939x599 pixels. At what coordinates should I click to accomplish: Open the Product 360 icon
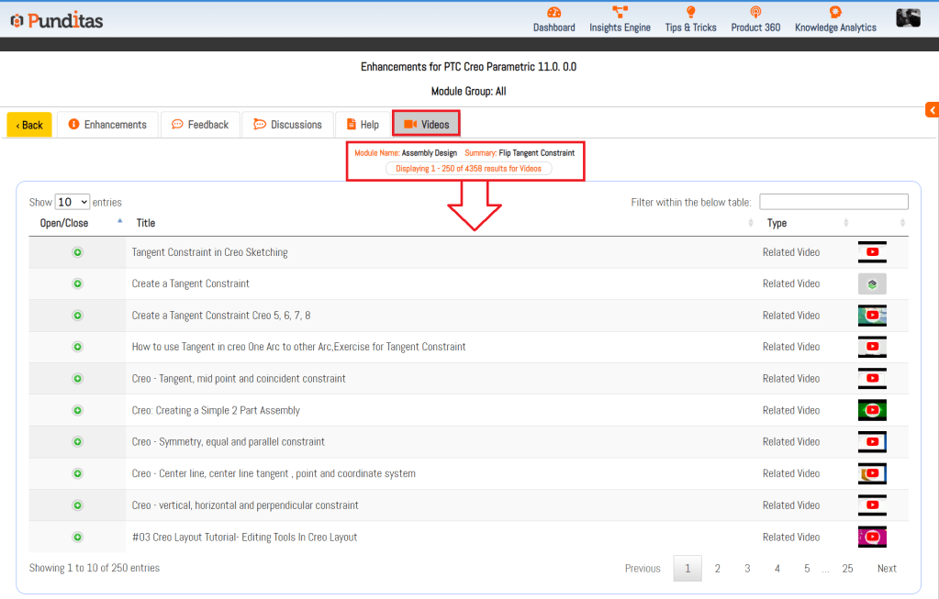(755, 13)
